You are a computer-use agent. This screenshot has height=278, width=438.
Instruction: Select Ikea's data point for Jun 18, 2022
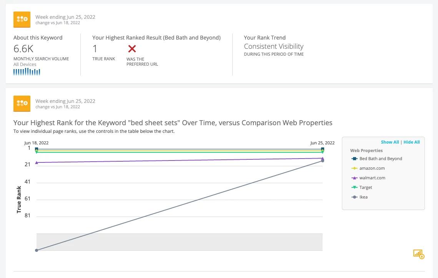[37, 250]
